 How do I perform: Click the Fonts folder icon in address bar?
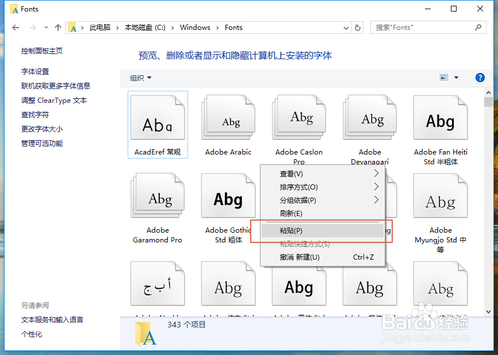[x=72, y=28]
